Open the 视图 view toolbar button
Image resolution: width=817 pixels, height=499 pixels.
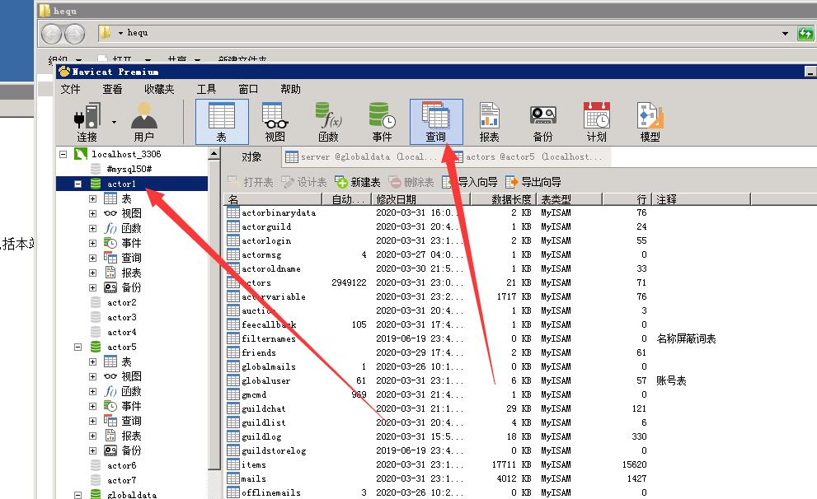[275, 122]
